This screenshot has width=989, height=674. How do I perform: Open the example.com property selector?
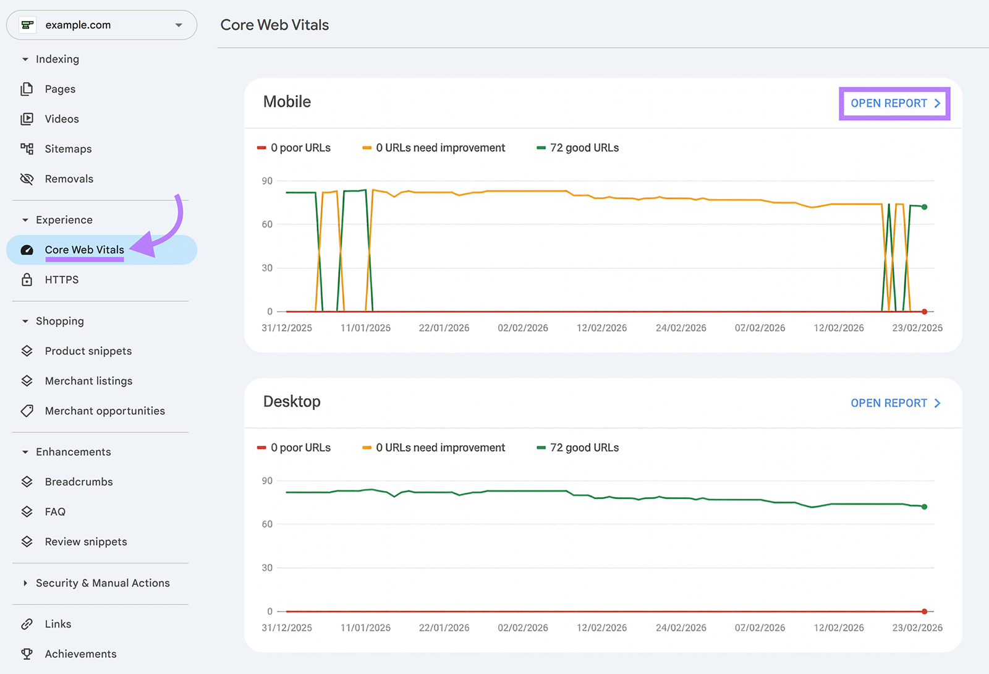pos(101,25)
